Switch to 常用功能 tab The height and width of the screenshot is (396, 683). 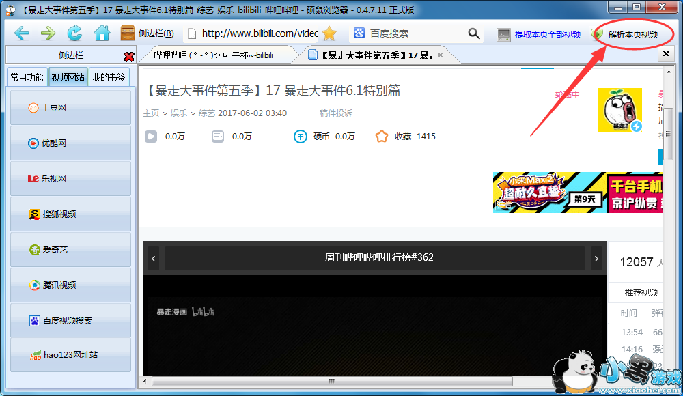click(x=27, y=77)
